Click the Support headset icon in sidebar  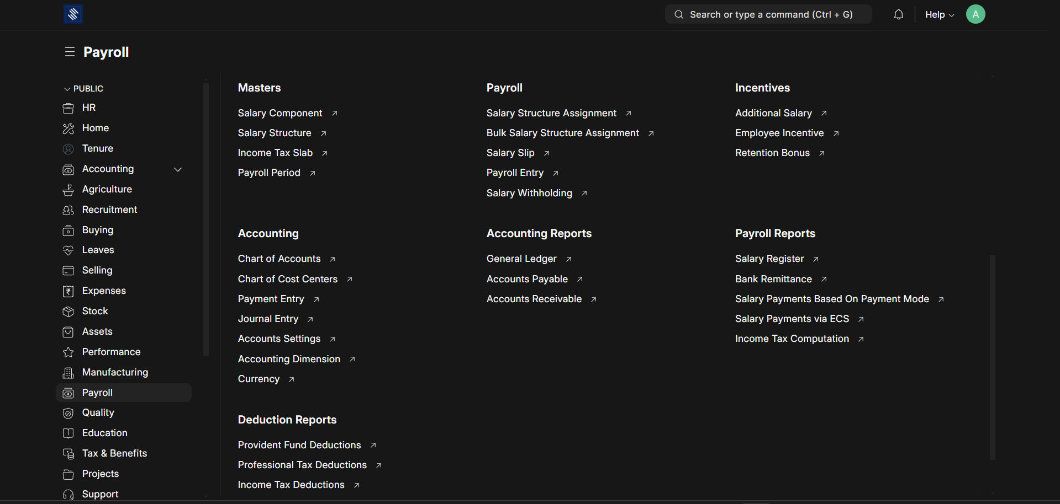click(x=68, y=495)
